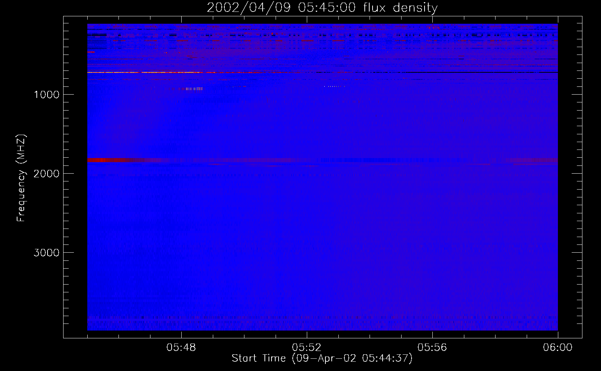Click the 1000 frequency tick label
The height and width of the screenshot is (371, 601).
[46, 95]
